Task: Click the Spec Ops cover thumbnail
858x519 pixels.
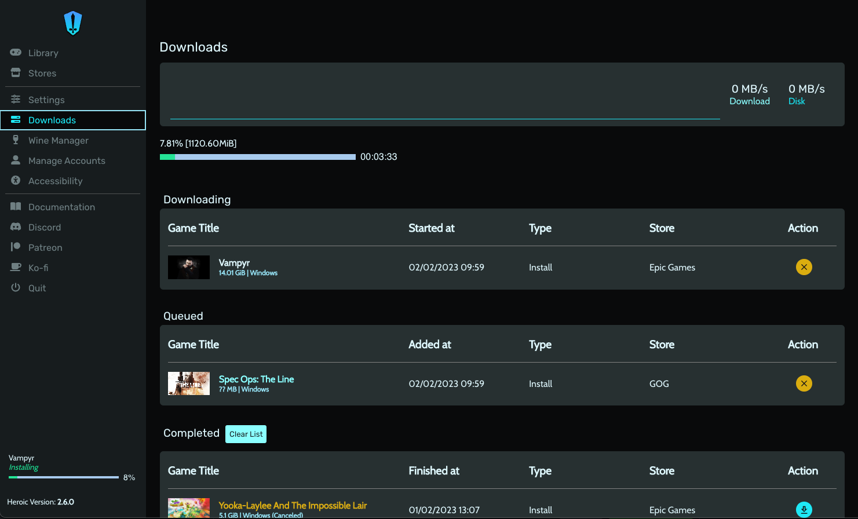Action: click(x=189, y=383)
